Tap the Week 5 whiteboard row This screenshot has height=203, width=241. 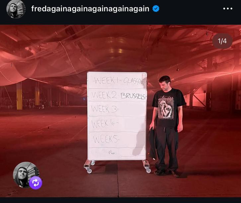click(117, 139)
